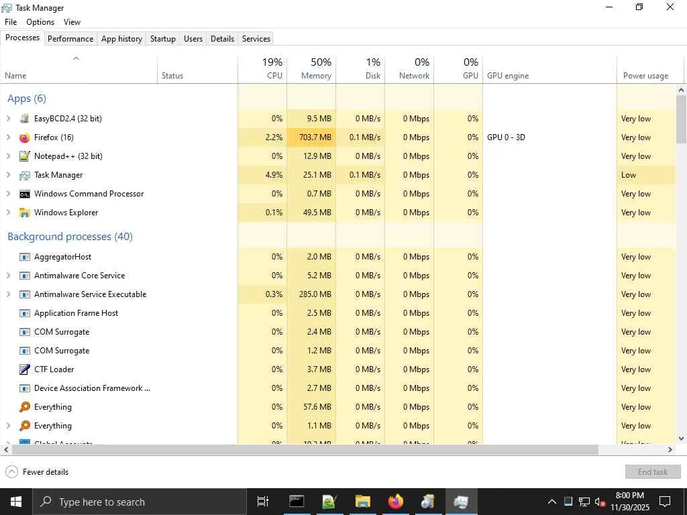Click the End task button
Image resolution: width=687 pixels, height=515 pixels.
click(653, 472)
